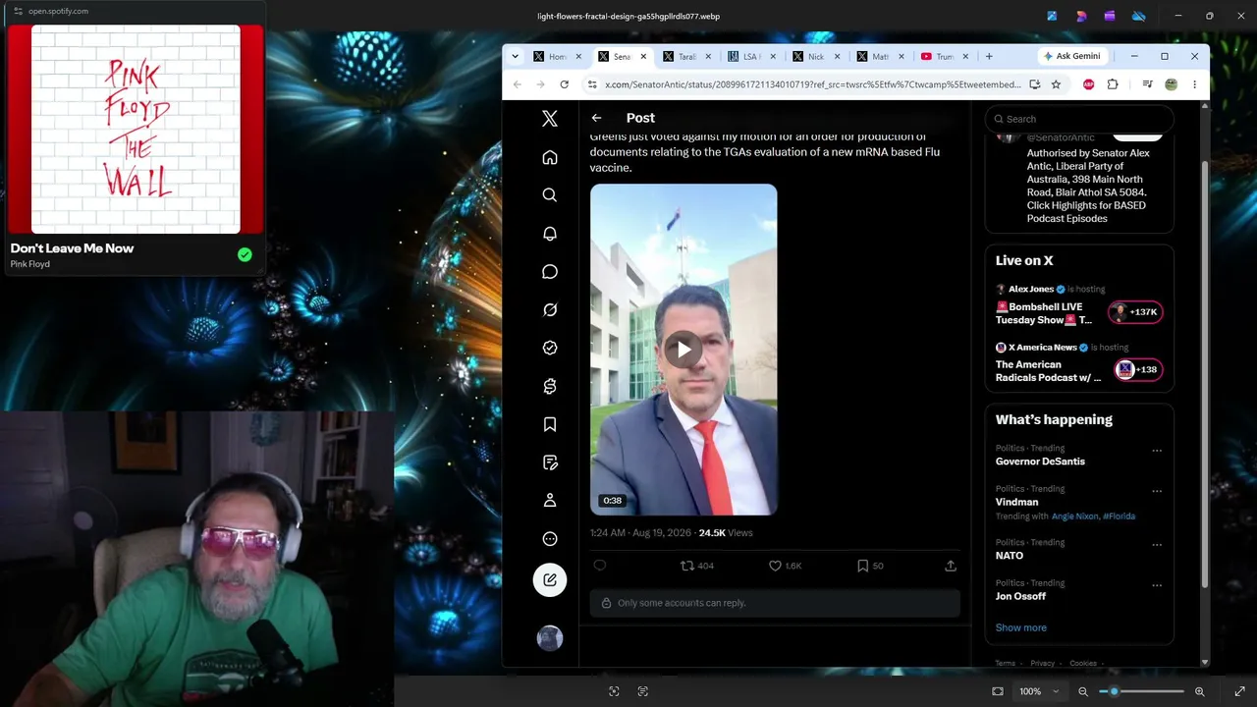This screenshot has height=707, width=1257.
Task: Switch to the Nick X tab
Action: click(816, 56)
